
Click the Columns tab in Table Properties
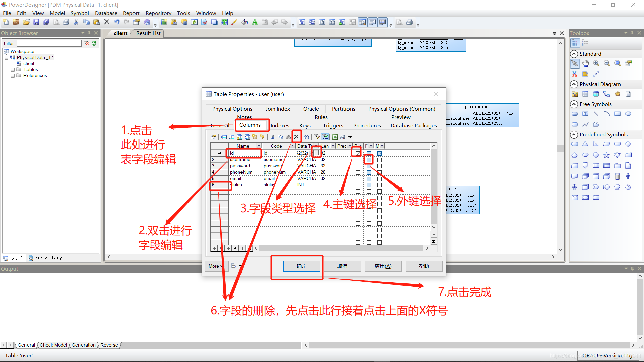click(x=250, y=125)
